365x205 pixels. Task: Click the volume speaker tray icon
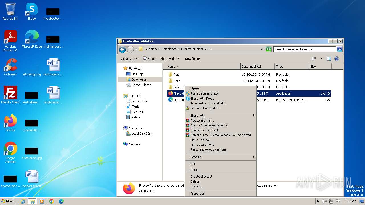coord(324,201)
